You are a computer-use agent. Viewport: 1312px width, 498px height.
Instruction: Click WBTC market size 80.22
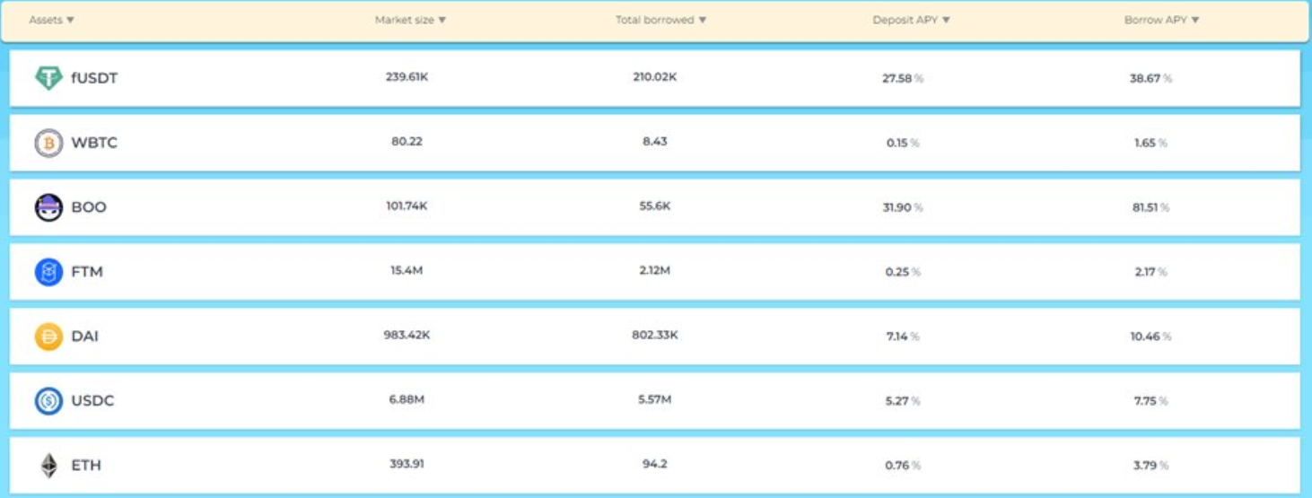[x=407, y=142]
